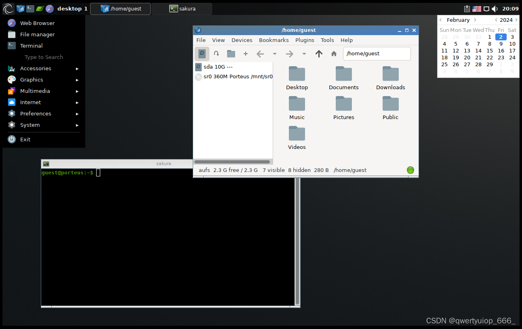Open the Bookmarks menu
The width and height of the screenshot is (522, 329).
[x=274, y=40]
